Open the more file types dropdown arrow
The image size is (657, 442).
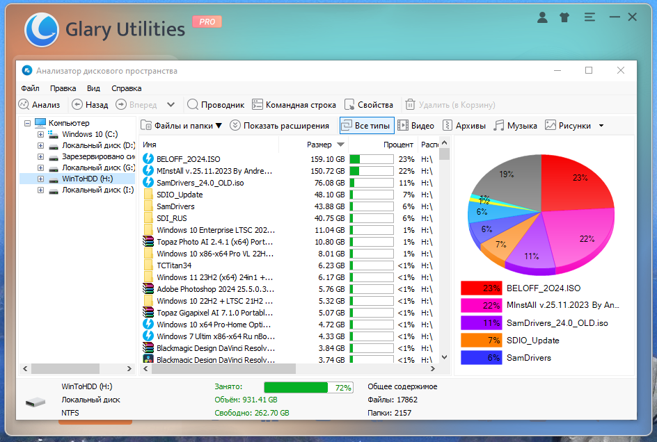tap(601, 126)
